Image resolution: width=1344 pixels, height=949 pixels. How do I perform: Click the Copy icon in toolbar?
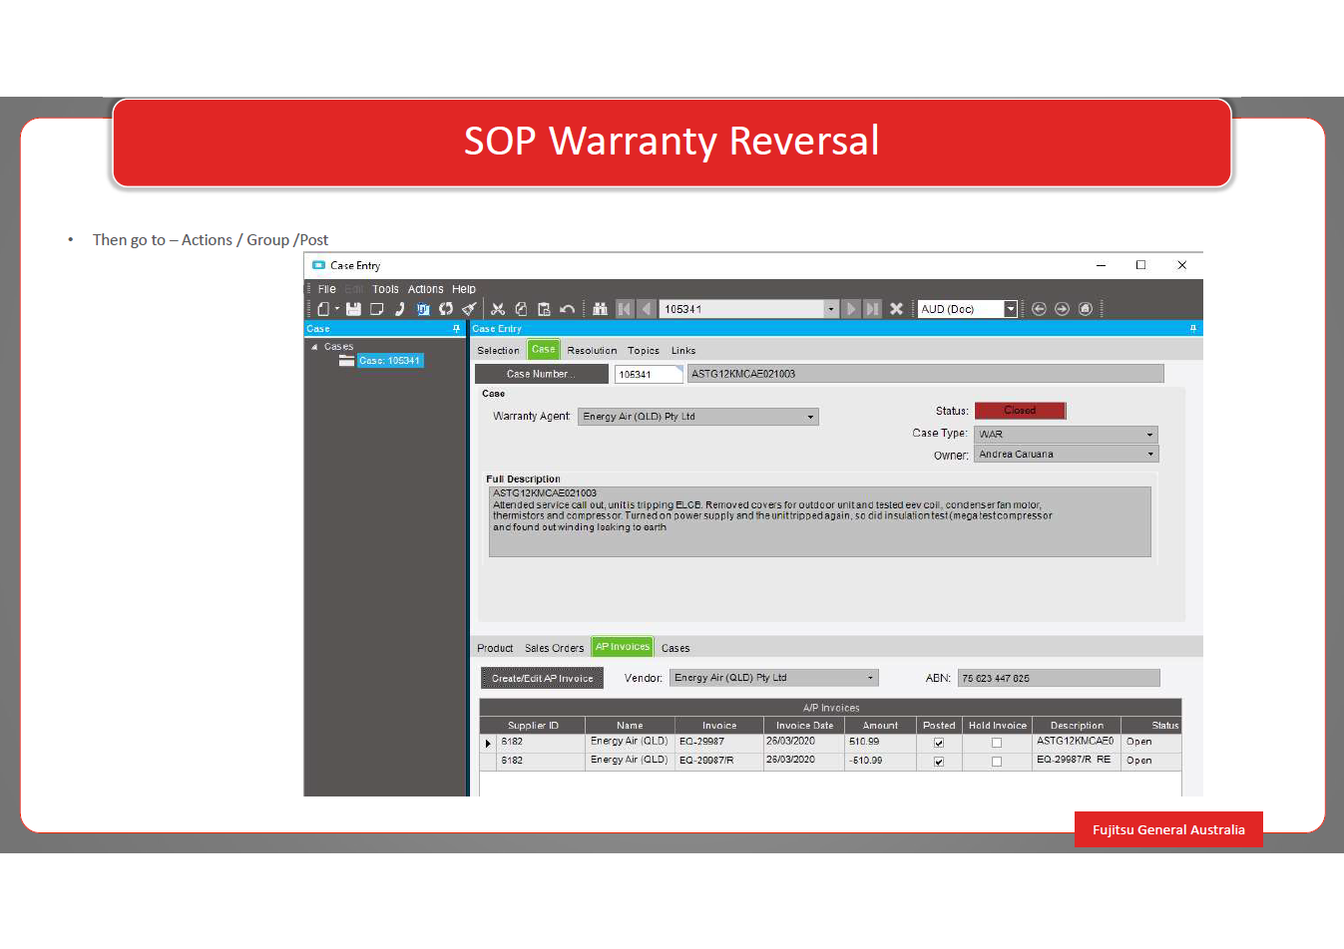[521, 309]
